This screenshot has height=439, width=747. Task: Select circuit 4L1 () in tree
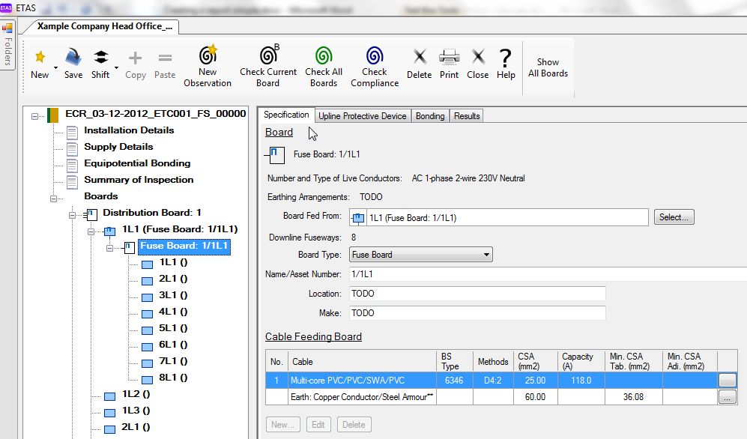173,312
